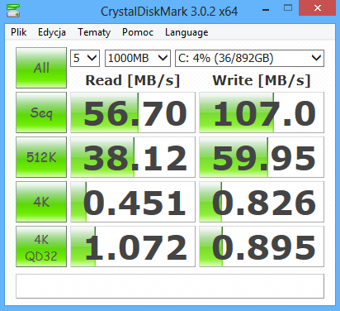
Task: Open the Pomoc menu
Action: (x=138, y=32)
